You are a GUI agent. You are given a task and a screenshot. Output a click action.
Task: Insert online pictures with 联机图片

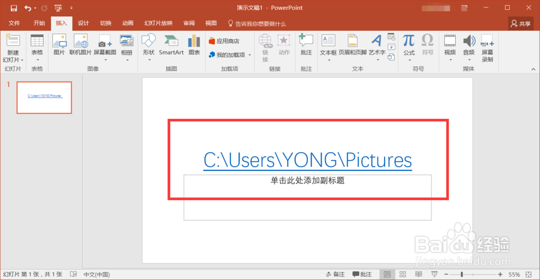pos(80,45)
